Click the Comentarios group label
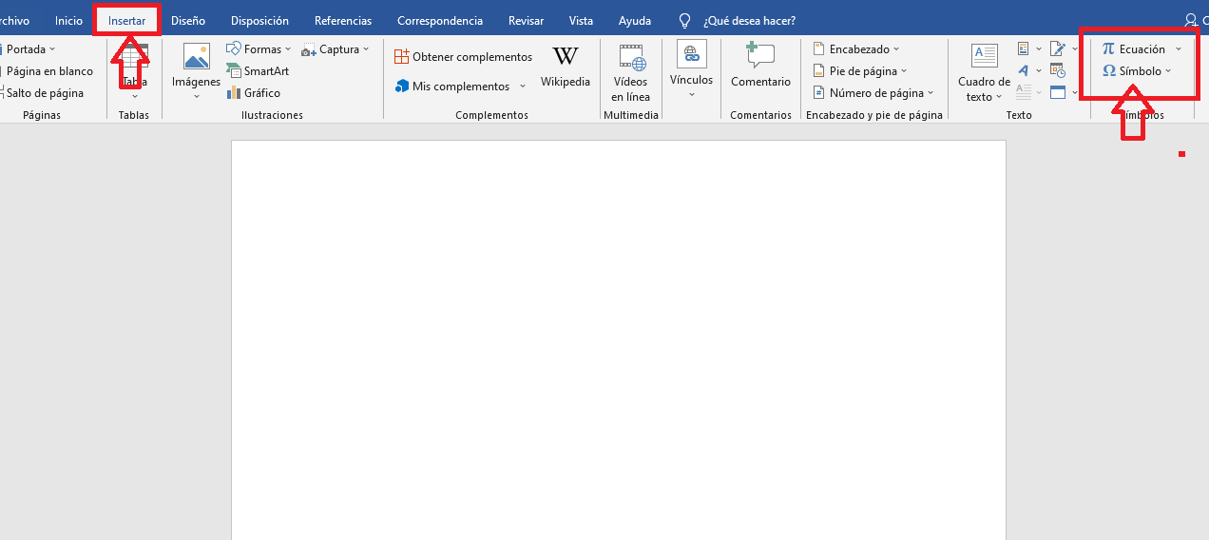The image size is (1209, 540). point(760,115)
